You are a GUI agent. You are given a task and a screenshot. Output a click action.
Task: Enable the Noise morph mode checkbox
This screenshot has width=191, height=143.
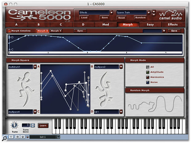pos(148,82)
